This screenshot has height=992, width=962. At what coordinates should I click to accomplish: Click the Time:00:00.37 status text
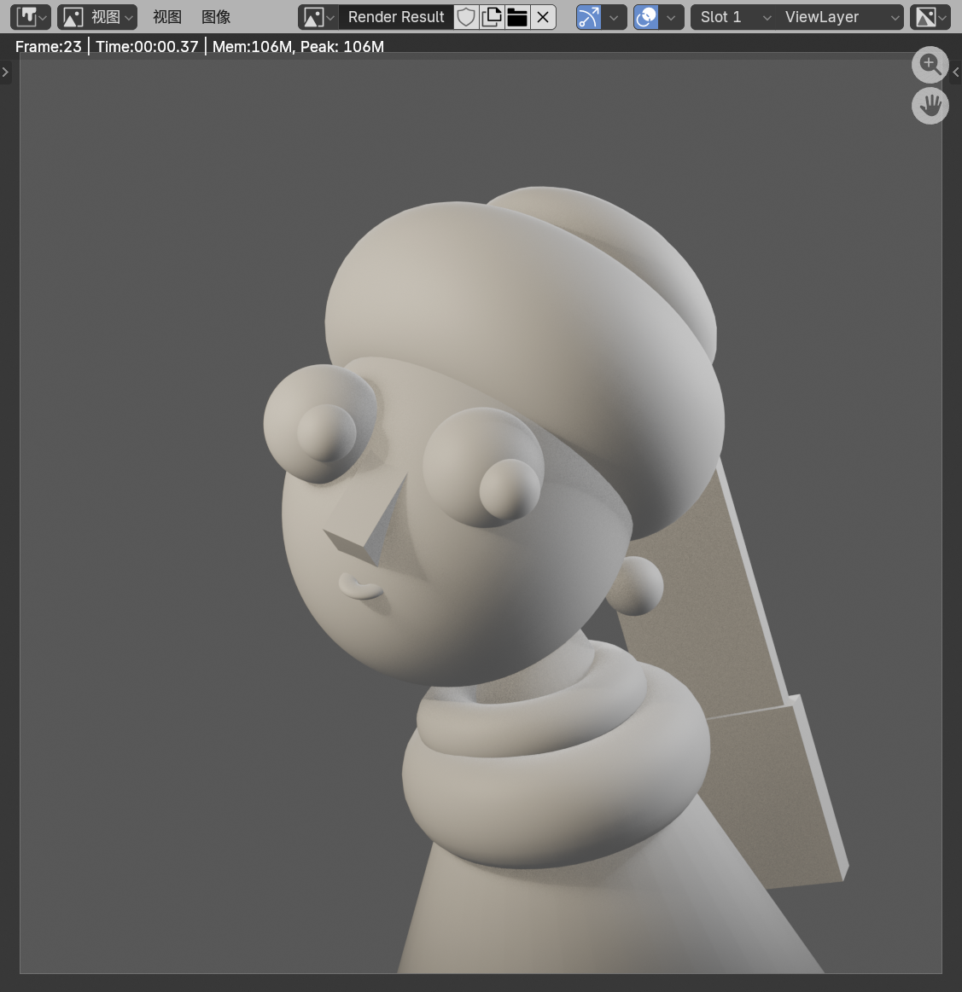[147, 46]
